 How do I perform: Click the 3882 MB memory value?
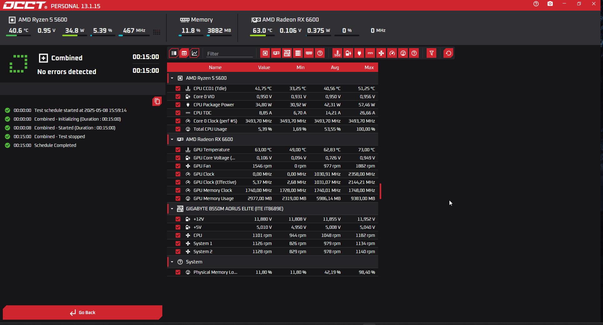[219, 30]
